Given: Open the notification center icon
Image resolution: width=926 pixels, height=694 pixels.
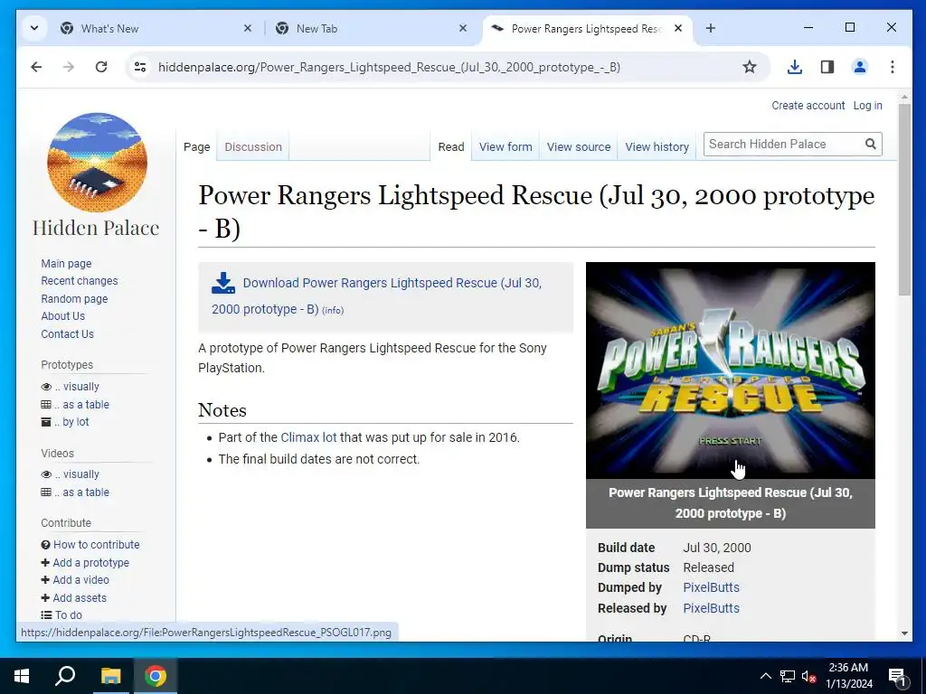Looking at the screenshot, I should pyautogui.click(x=897, y=676).
